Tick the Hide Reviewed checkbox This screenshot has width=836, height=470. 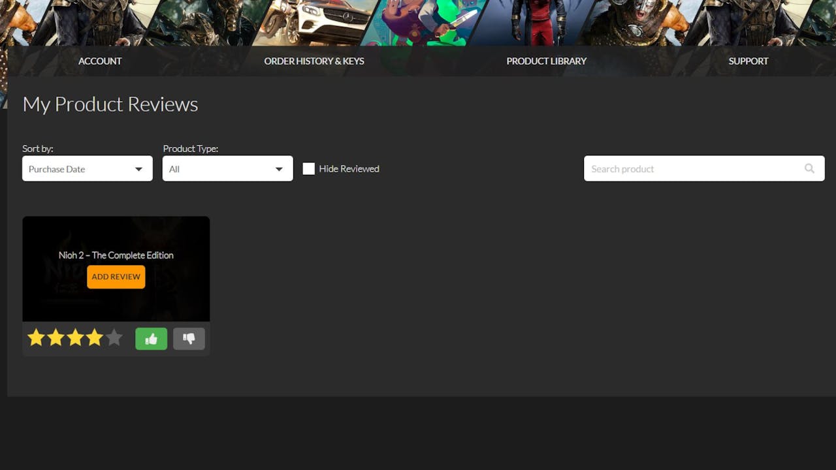[309, 168]
